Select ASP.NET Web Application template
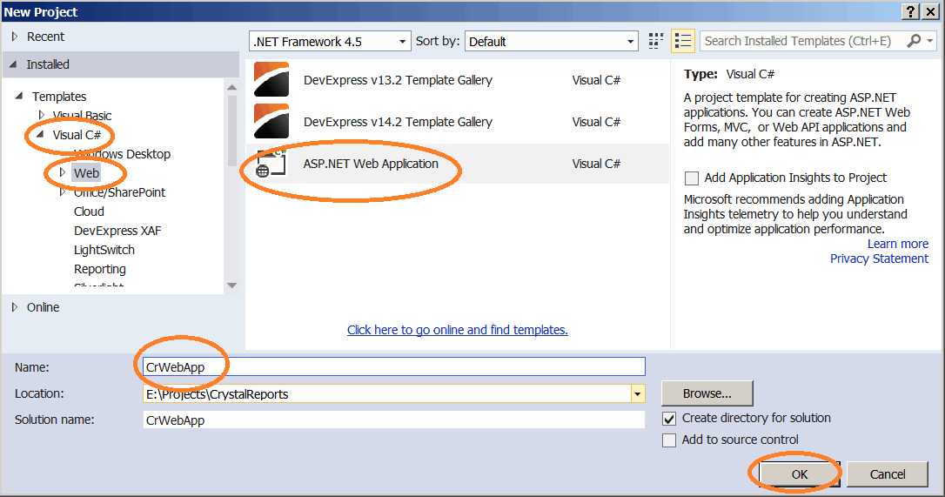 (x=458, y=164)
